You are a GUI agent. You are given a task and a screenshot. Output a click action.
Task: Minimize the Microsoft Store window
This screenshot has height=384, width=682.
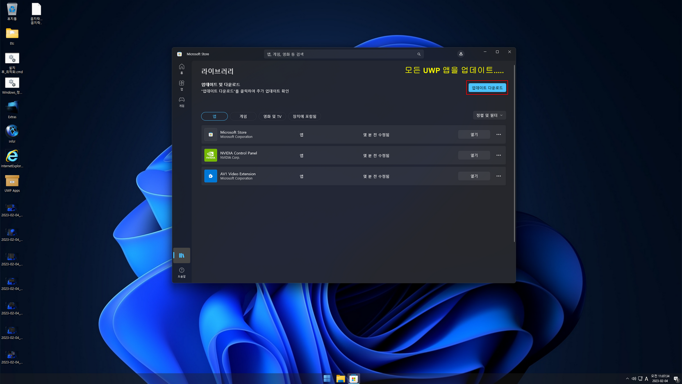pyautogui.click(x=485, y=52)
